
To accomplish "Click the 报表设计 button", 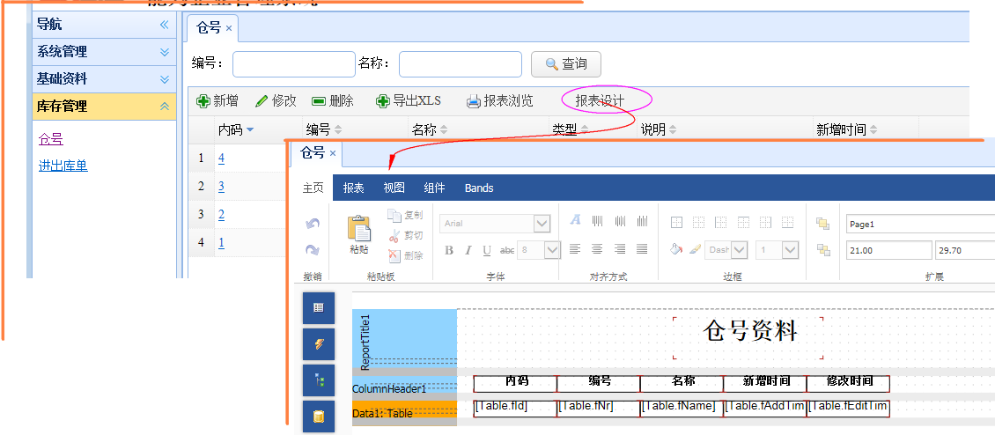I will pyautogui.click(x=600, y=101).
